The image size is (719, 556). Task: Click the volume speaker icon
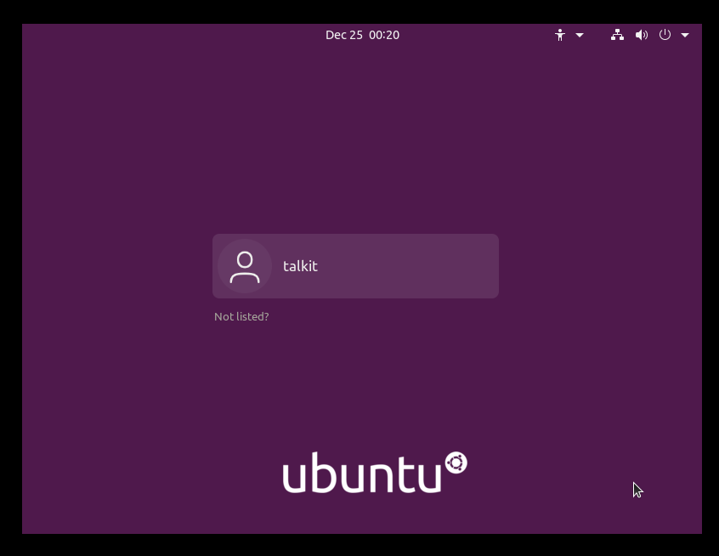(x=642, y=35)
